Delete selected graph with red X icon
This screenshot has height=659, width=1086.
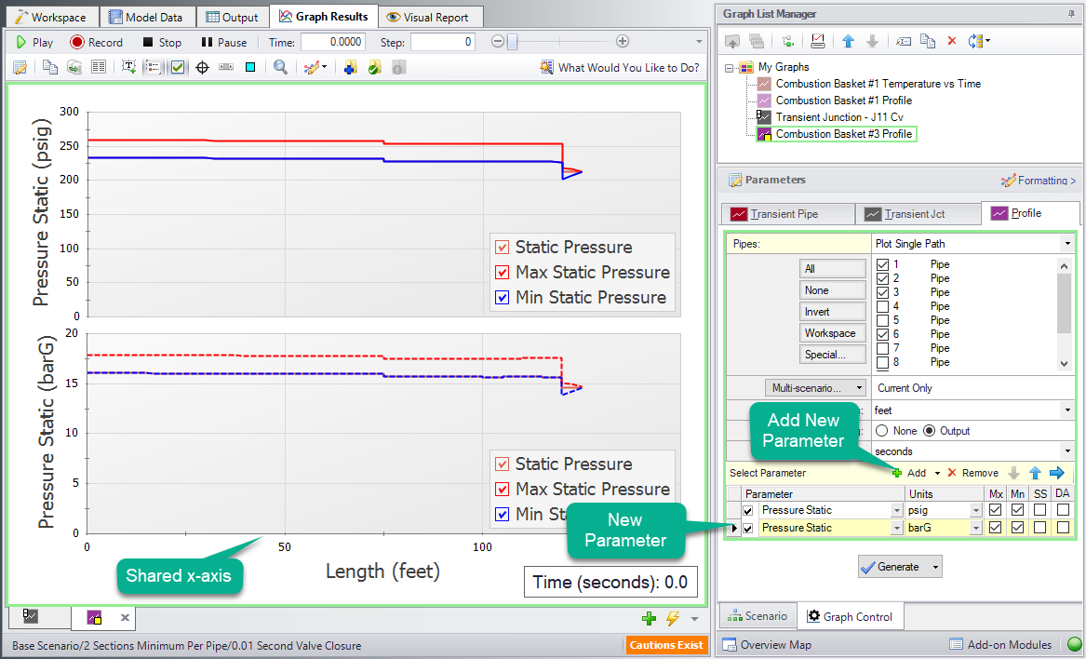tap(951, 41)
